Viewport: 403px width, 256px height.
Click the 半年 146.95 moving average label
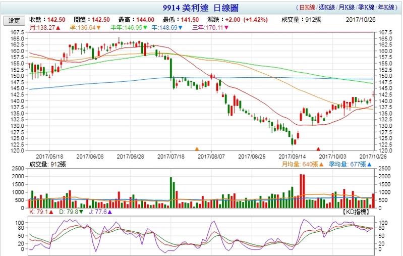(x=129, y=28)
